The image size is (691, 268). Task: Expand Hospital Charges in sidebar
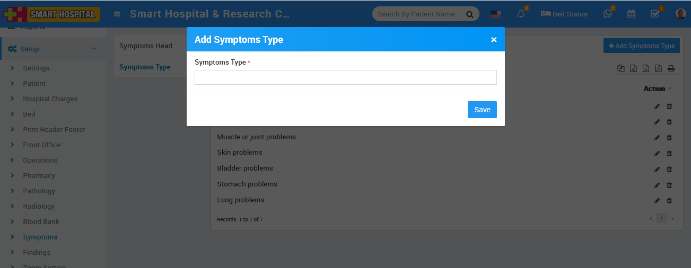coord(50,99)
